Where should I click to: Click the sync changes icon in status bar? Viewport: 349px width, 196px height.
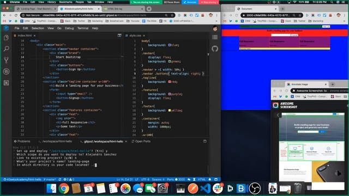pos(59,179)
